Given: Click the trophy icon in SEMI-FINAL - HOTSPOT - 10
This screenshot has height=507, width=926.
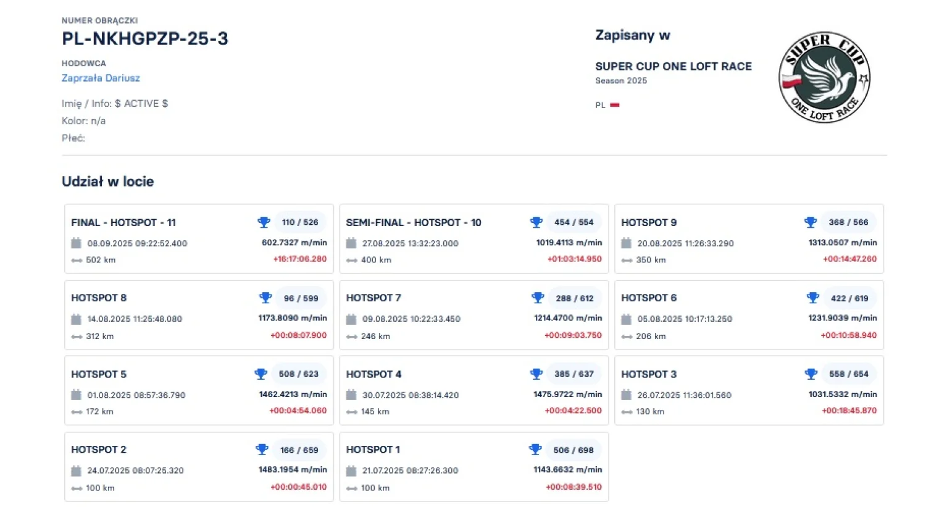Looking at the screenshot, I should coord(536,222).
